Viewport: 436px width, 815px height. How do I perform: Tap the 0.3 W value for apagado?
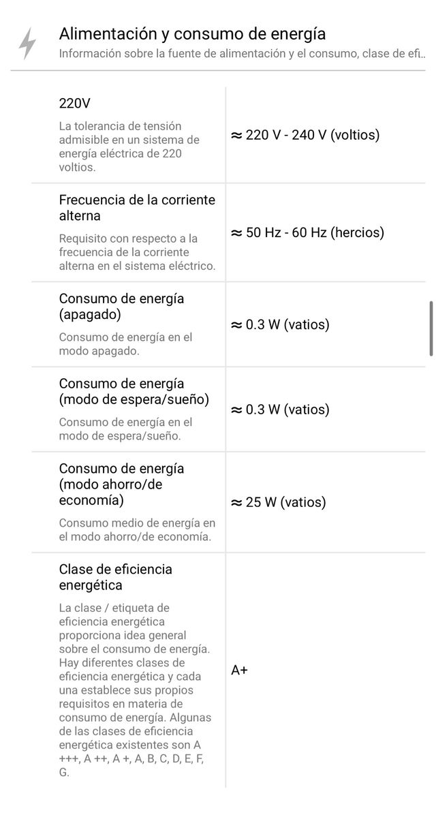tap(280, 324)
